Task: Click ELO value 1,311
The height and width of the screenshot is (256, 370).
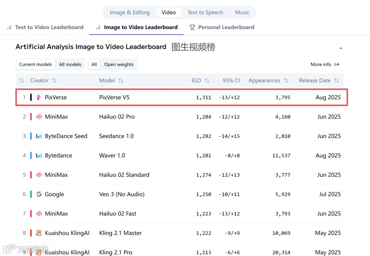Action: (x=203, y=97)
